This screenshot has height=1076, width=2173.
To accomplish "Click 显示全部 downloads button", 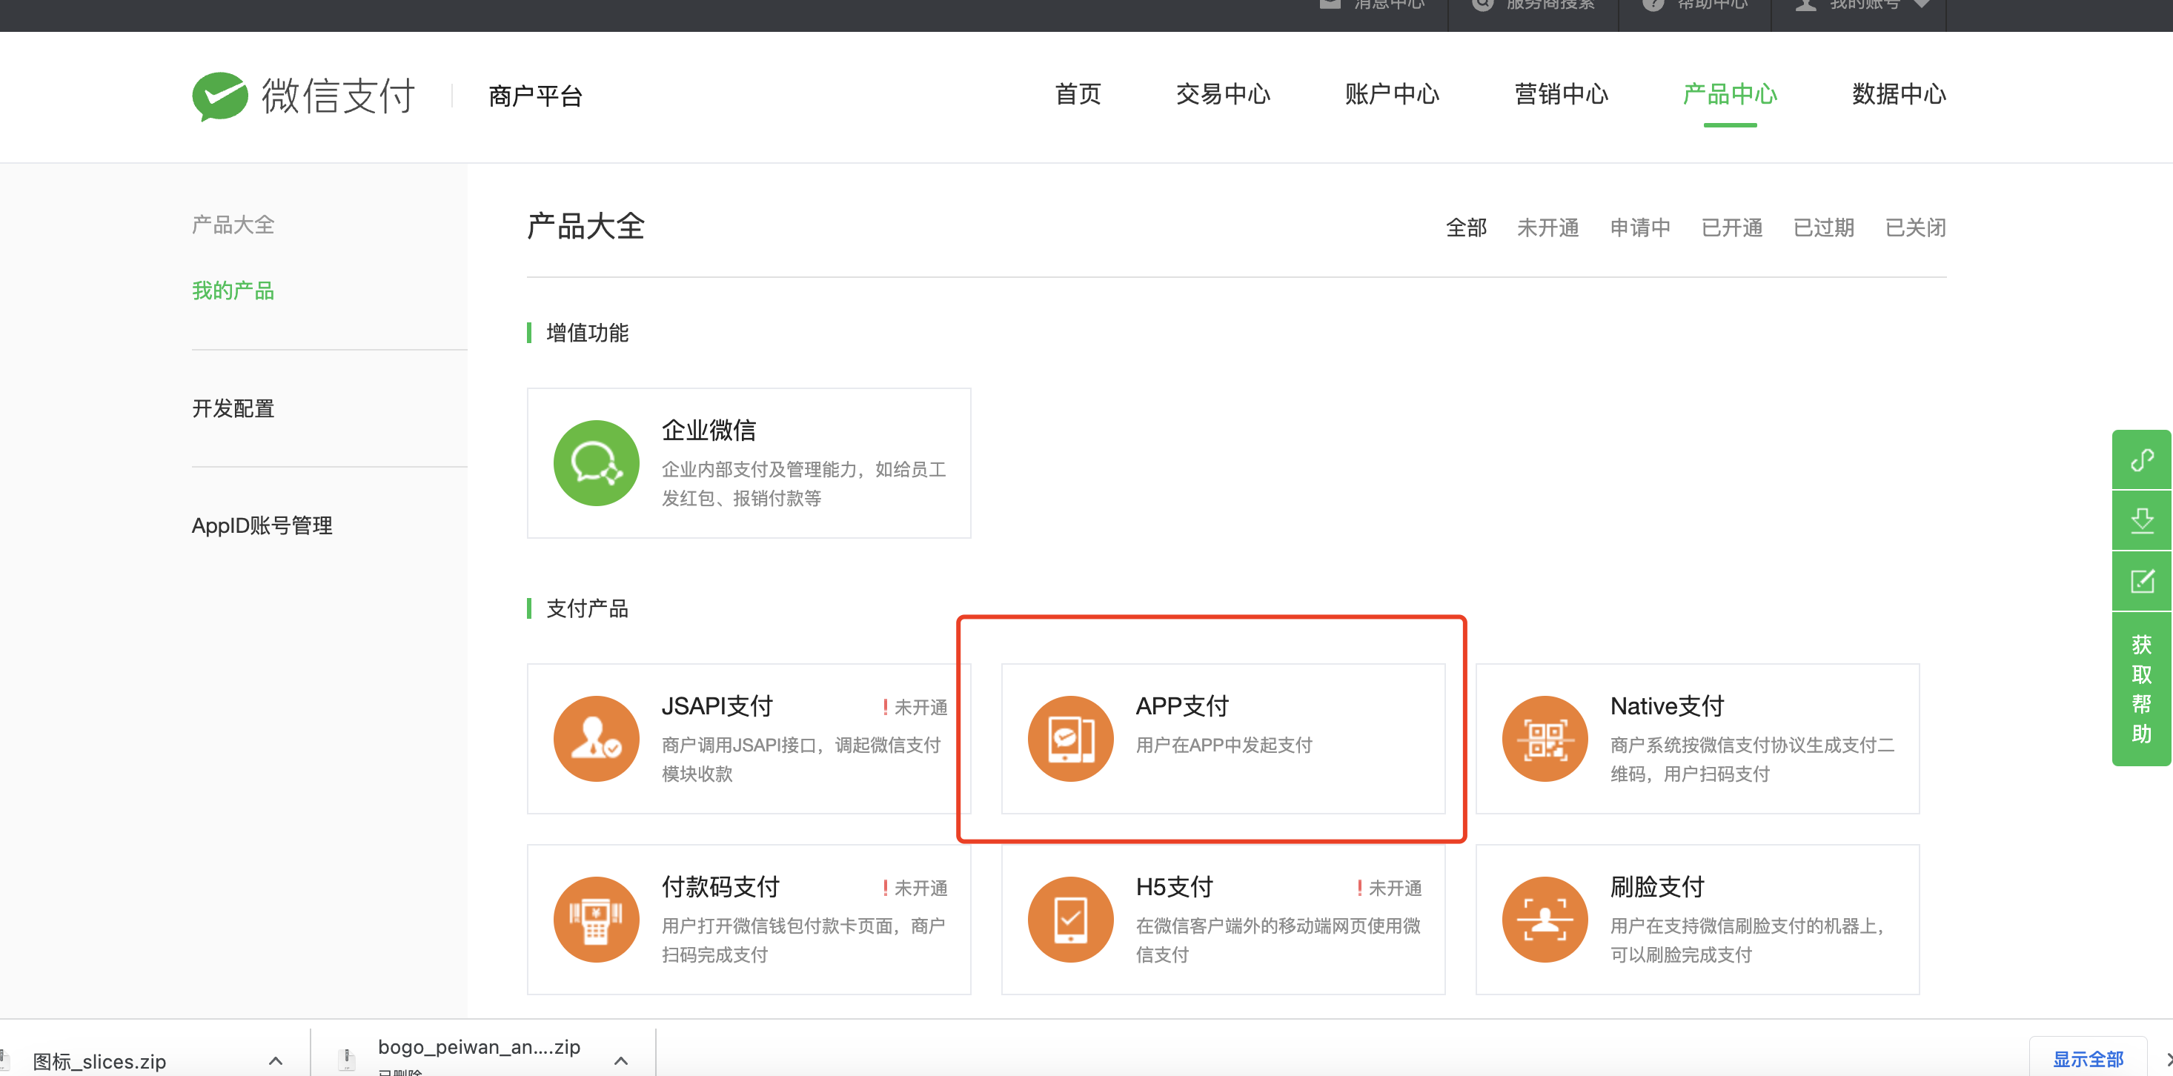I will click(x=2087, y=1059).
